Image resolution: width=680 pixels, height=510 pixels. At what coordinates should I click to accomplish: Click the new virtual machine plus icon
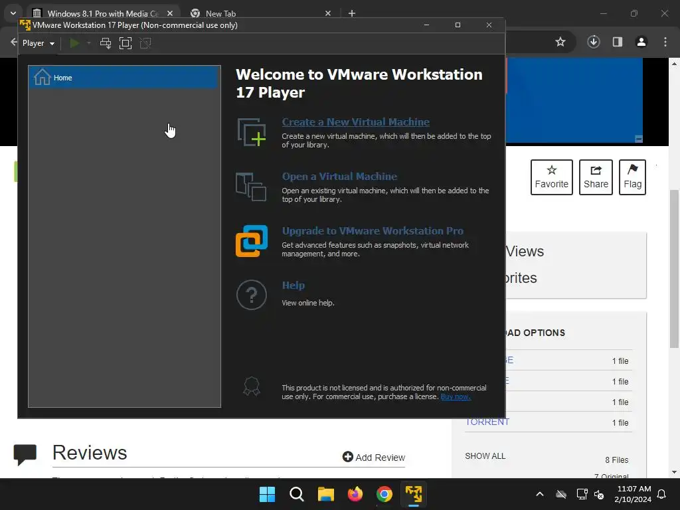[x=252, y=132]
